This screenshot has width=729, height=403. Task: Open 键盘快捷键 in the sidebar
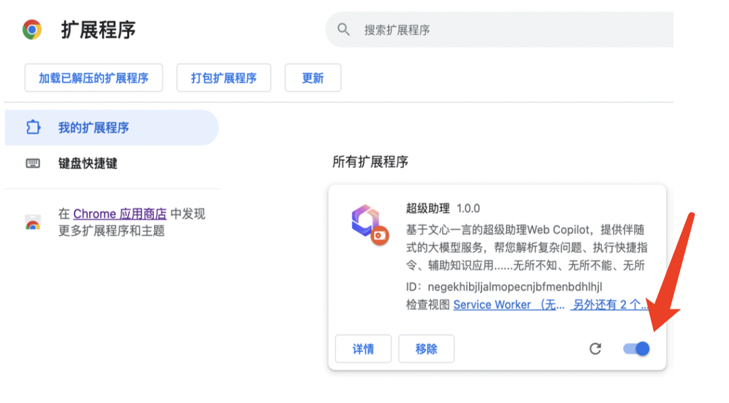tap(88, 164)
